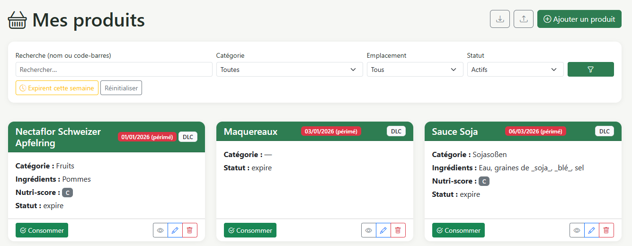Click the Catégorie : Fruits text
632x246 pixels.
point(45,166)
